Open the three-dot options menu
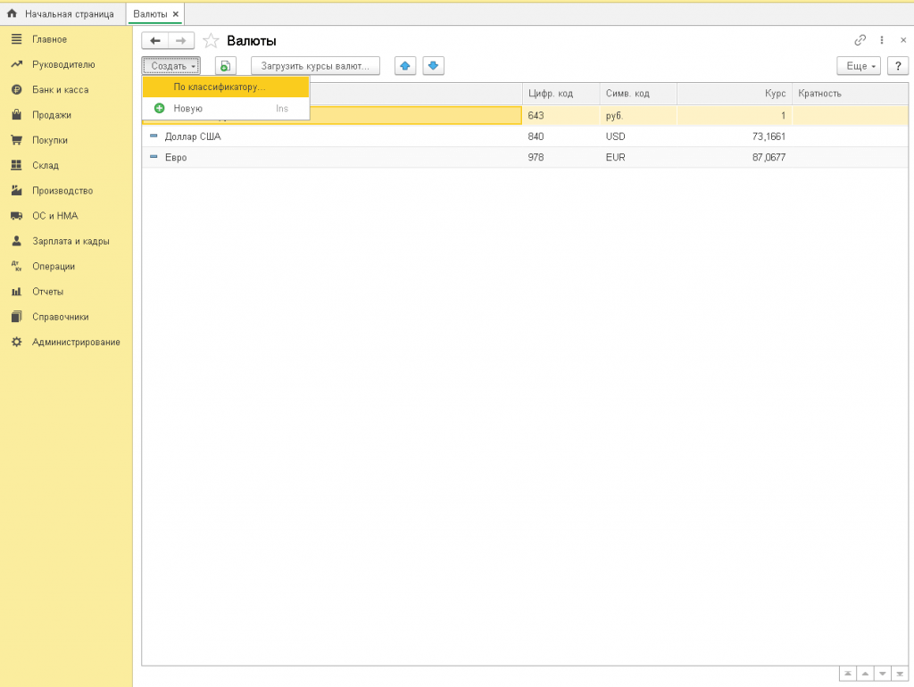The height and width of the screenshot is (687, 914). pos(882,40)
